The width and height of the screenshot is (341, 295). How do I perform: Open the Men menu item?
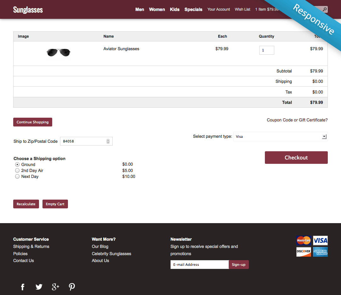140,9
